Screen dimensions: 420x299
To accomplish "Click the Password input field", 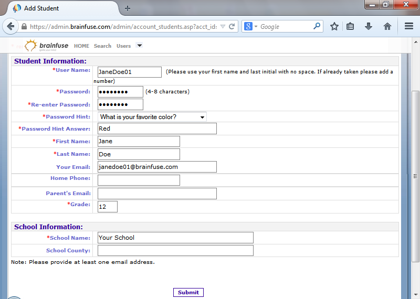I will [x=120, y=92].
